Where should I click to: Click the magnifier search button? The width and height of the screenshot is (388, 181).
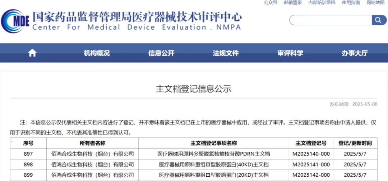click(x=378, y=20)
